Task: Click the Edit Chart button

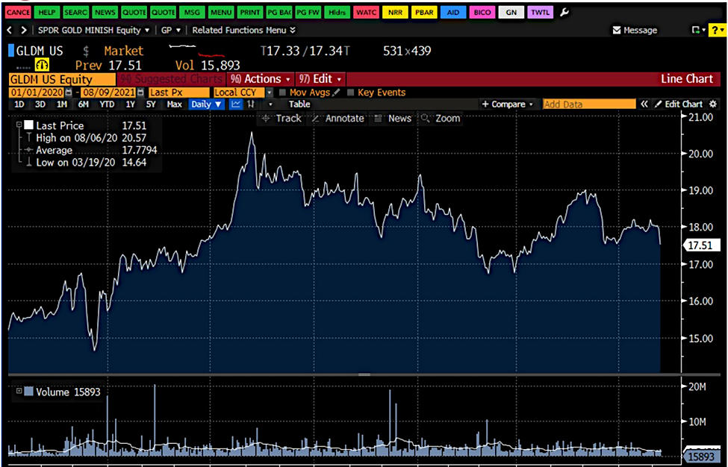Action: point(679,104)
